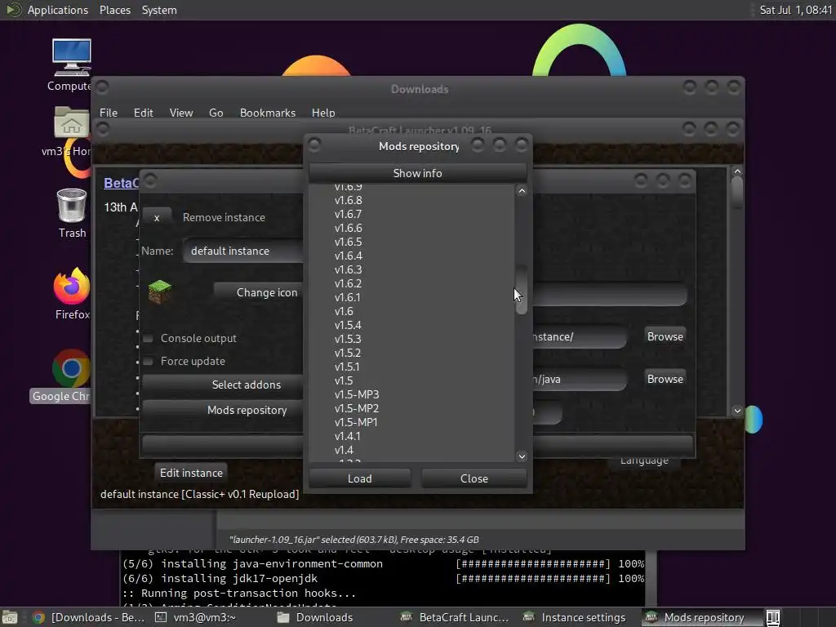
Task: Select v1.6.7 in the mod list
Action: 348,214
